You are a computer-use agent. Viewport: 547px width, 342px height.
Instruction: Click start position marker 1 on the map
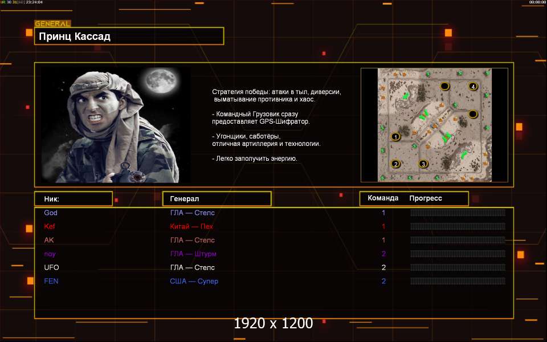pyautogui.click(x=396, y=137)
